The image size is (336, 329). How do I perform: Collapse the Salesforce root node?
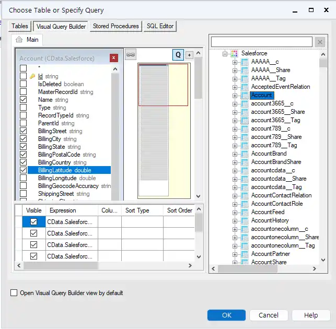(x=225, y=53)
